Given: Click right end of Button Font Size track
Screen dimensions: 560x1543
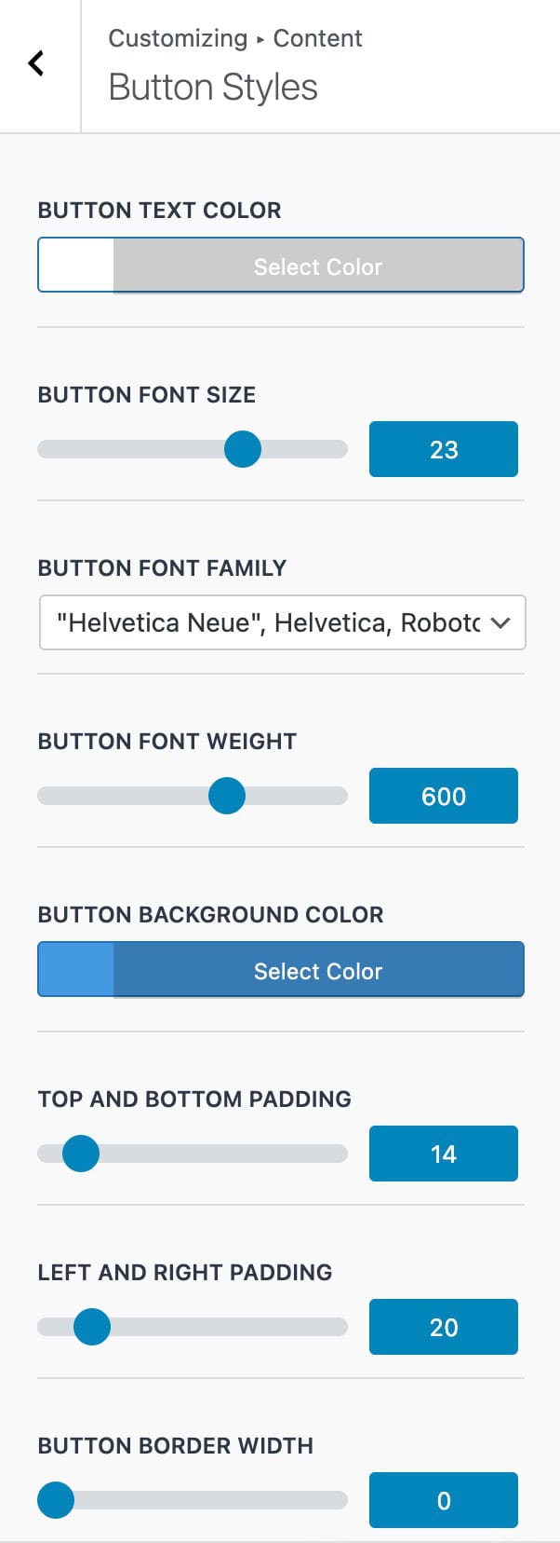Looking at the screenshot, I should click(x=340, y=449).
